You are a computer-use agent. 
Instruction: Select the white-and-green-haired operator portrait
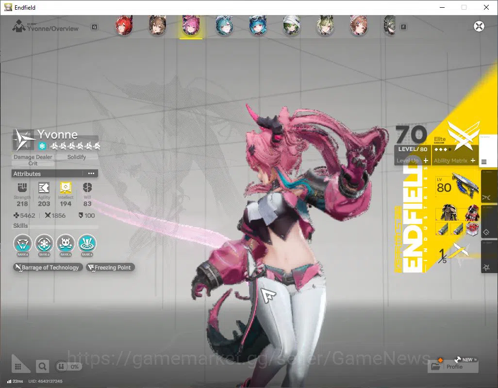click(x=292, y=25)
